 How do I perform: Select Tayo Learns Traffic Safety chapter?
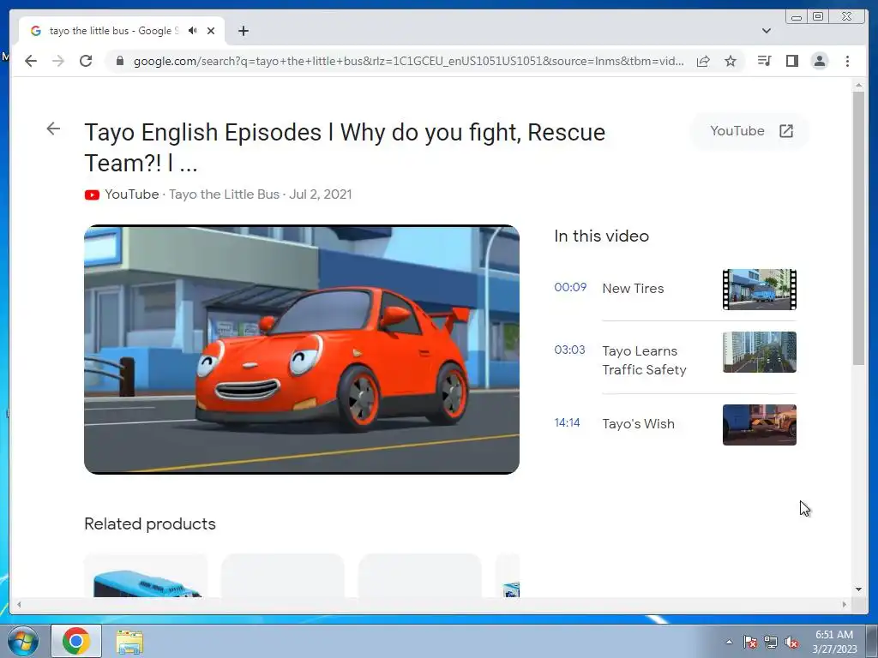644,361
